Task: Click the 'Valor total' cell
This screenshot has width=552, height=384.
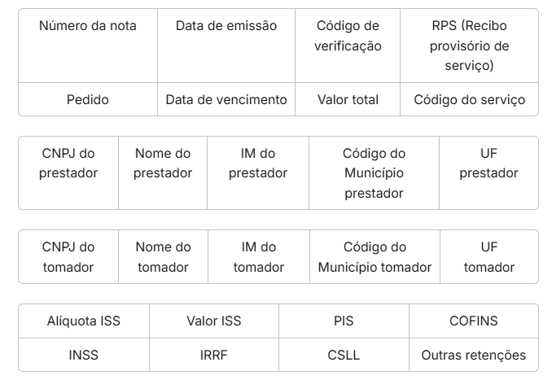Action: click(x=348, y=99)
